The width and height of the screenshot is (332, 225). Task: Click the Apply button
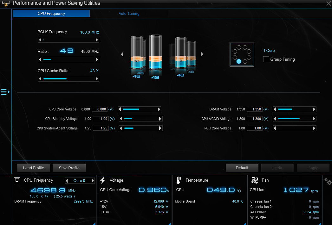tap(313, 168)
